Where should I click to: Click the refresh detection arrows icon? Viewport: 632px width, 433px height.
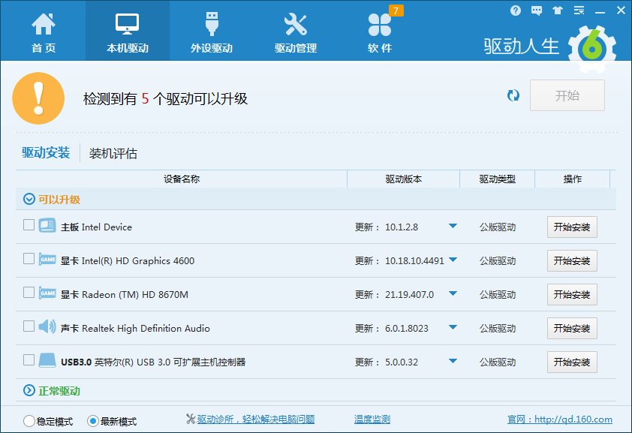[513, 95]
